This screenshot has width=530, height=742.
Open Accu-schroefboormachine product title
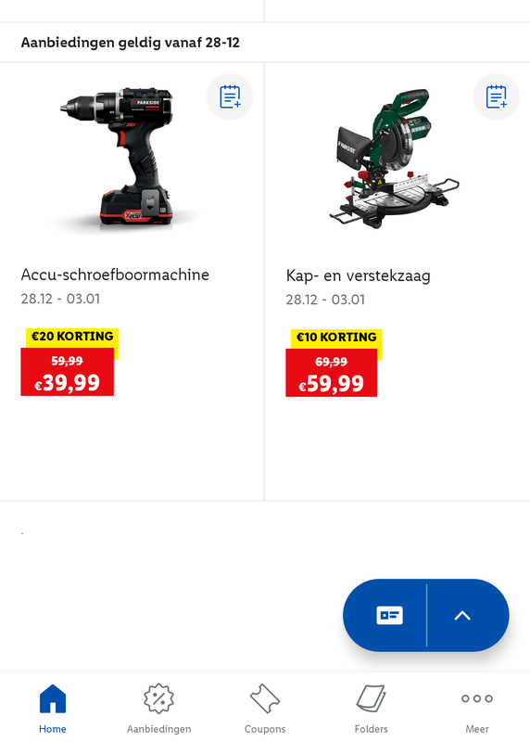click(115, 275)
